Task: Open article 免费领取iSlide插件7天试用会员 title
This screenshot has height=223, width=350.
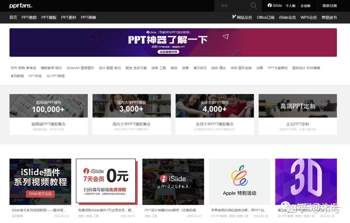Action: coord(106,210)
